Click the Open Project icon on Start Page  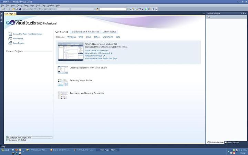10,43
